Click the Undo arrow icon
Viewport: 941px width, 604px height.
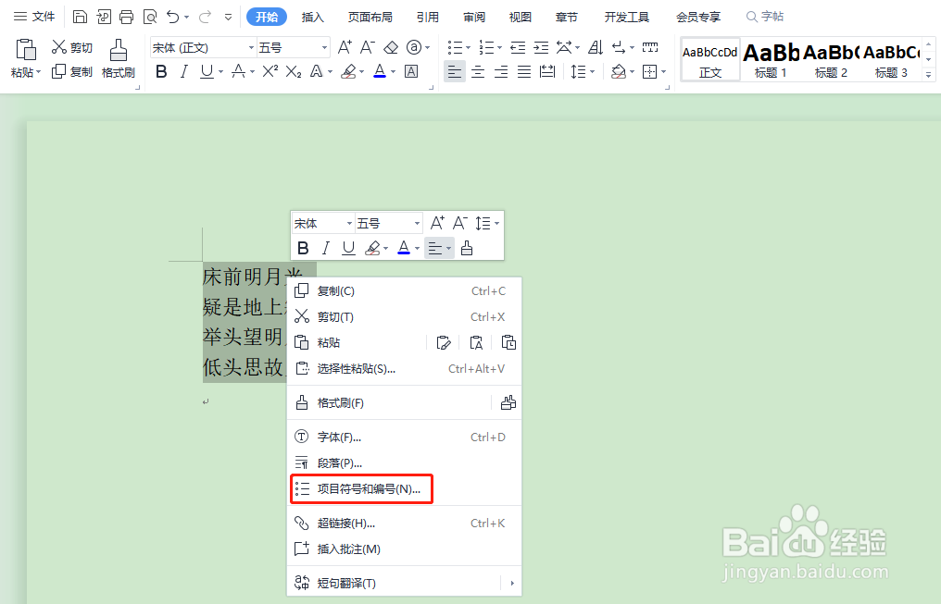point(174,16)
